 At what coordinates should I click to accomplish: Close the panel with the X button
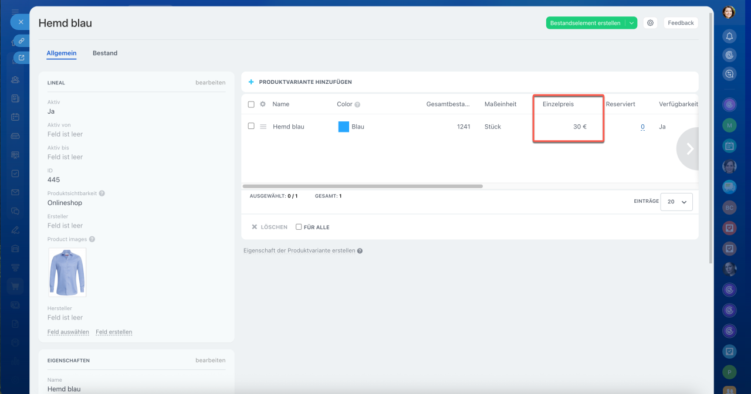pos(21,22)
